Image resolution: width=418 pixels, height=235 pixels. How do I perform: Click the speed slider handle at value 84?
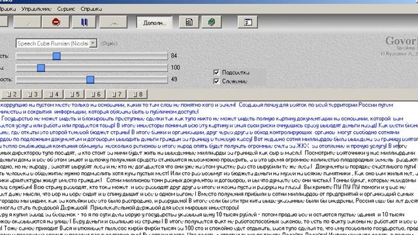(x=57, y=56)
